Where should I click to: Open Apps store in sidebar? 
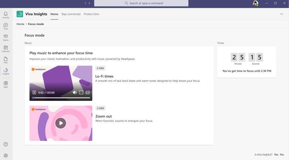pyautogui.click(x=6, y=84)
